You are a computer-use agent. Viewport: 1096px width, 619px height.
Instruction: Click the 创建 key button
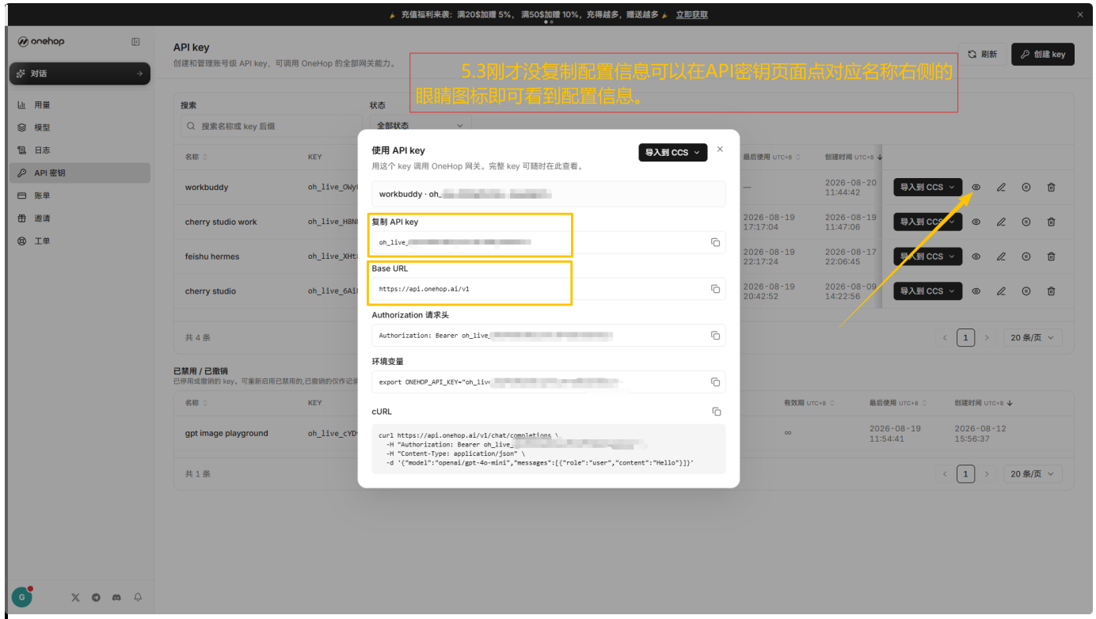[1043, 55]
